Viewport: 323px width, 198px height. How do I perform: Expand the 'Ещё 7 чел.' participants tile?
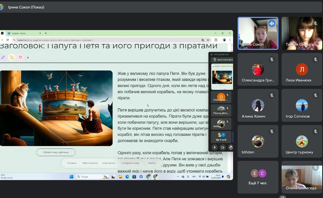pos(258,177)
